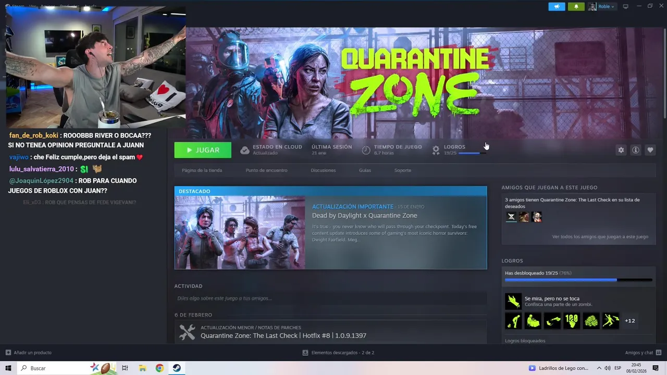Viewport: 667px width, 375px height.
Task: Click the wrench patch notes icon
Action: point(187,332)
